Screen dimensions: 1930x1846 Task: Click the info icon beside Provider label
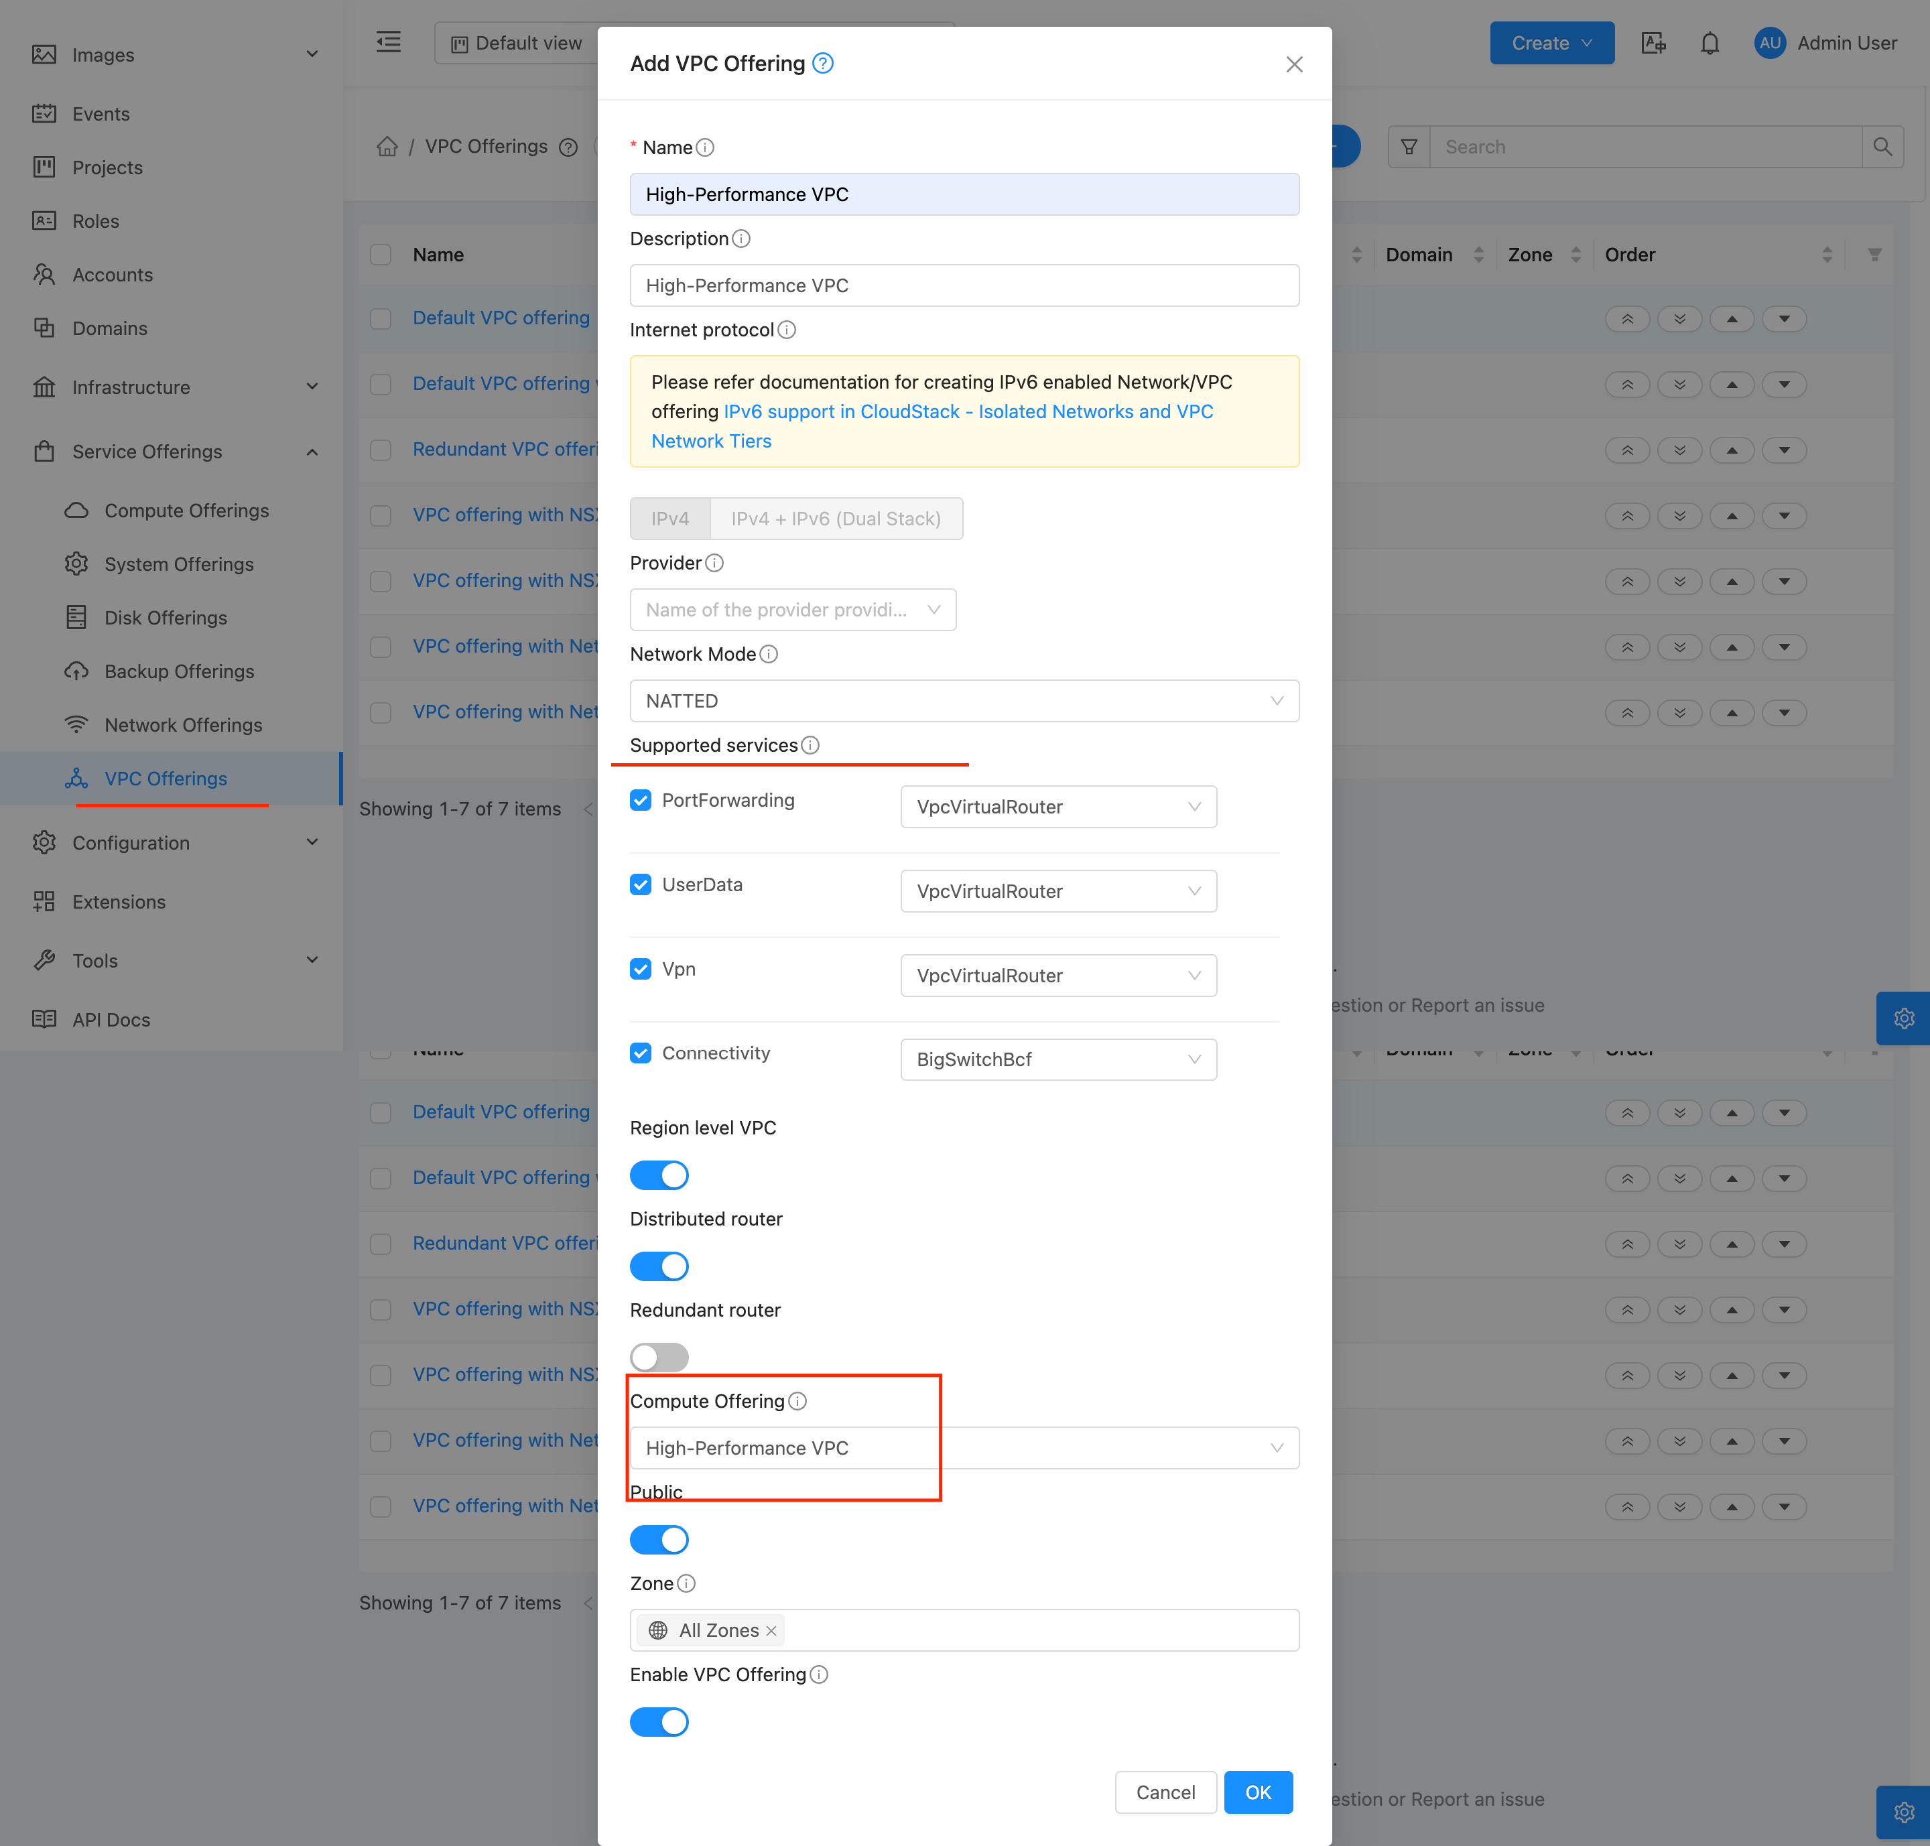click(714, 563)
